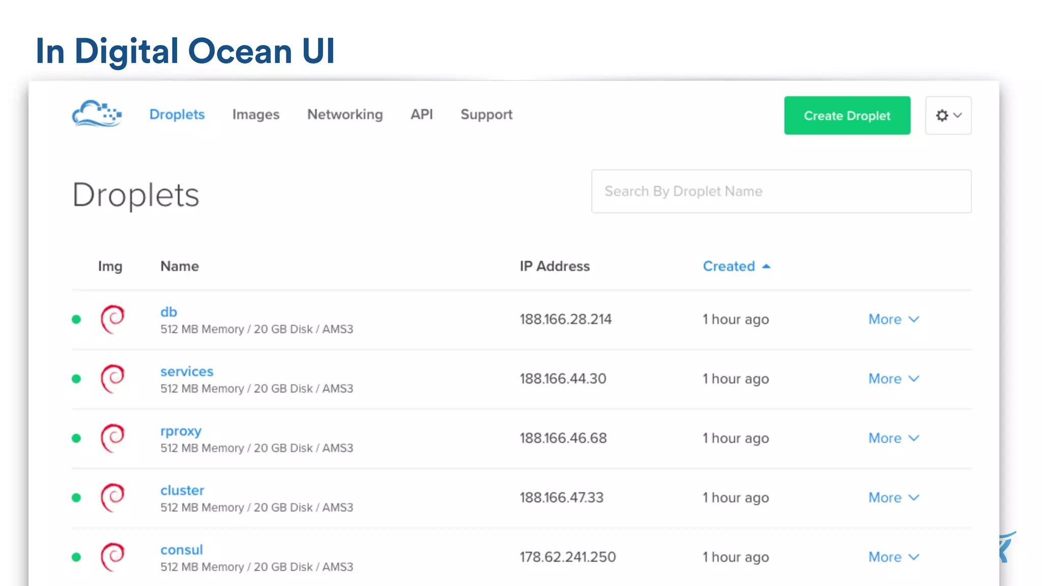Image resolution: width=1042 pixels, height=586 pixels.
Task: Click the IP Address column header
Action: (x=555, y=266)
